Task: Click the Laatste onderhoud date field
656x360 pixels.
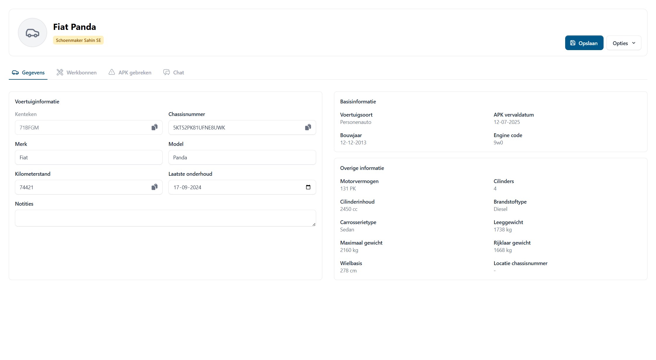Action: (x=242, y=187)
